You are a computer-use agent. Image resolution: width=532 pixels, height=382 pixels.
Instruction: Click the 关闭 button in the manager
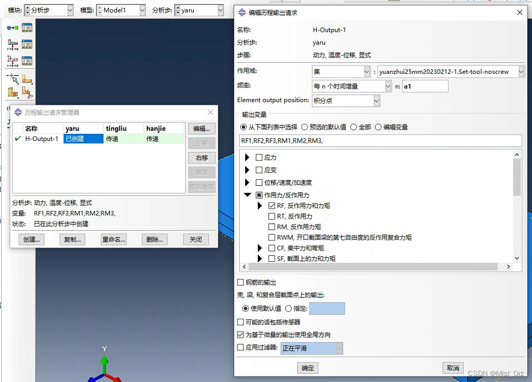(x=196, y=239)
